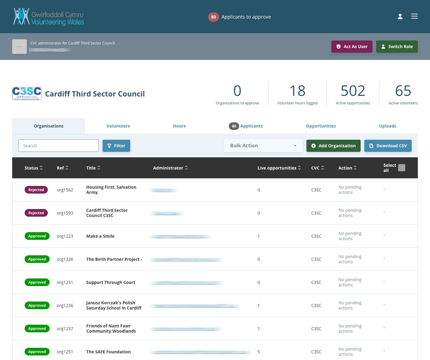Open Janusz Korczak's Polish Saturday School
The width and height of the screenshot is (430, 360).
coord(114,305)
